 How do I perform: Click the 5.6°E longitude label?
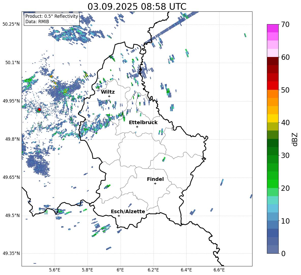[55, 270]
